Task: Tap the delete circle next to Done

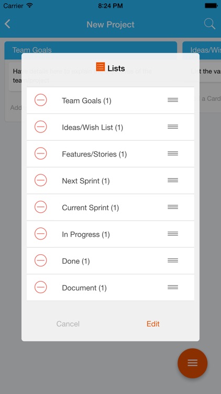Action: point(41,261)
